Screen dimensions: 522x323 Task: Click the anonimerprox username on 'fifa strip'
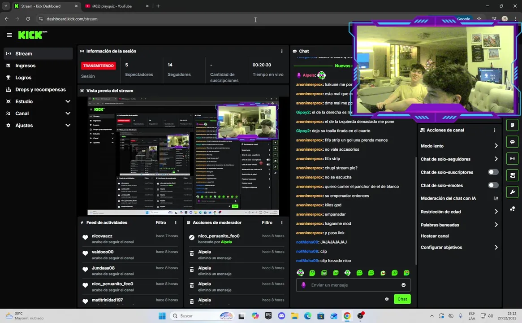tap(310, 159)
